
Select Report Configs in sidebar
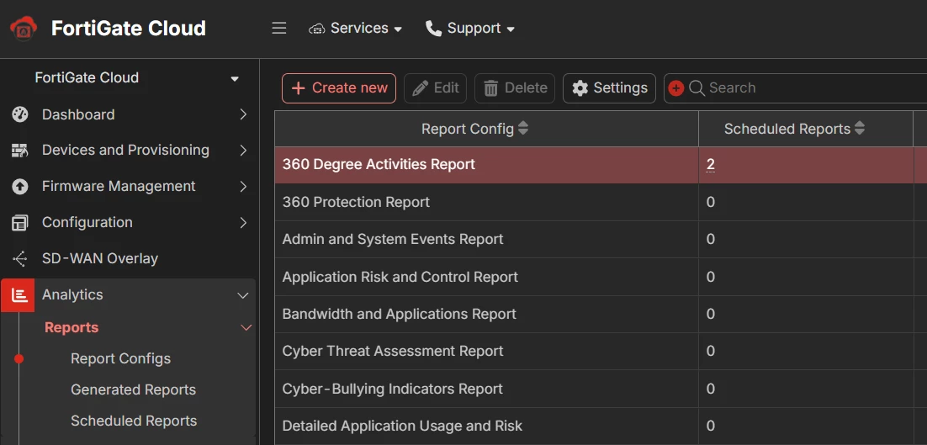coord(120,358)
